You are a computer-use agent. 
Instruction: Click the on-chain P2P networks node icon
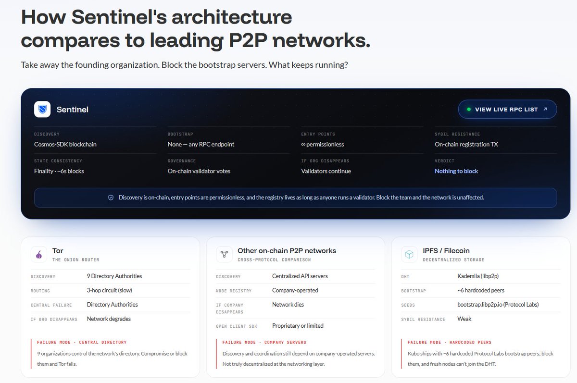click(x=224, y=255)
